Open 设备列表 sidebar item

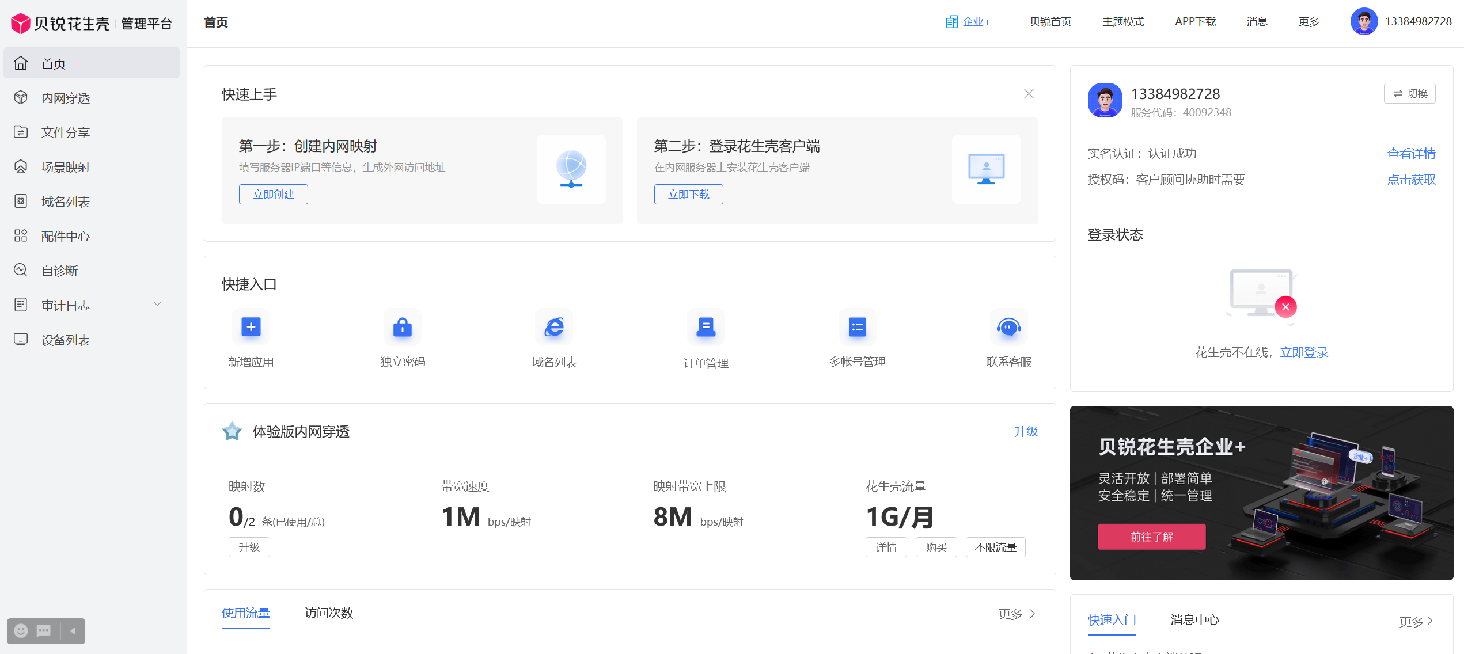(92, 340)
